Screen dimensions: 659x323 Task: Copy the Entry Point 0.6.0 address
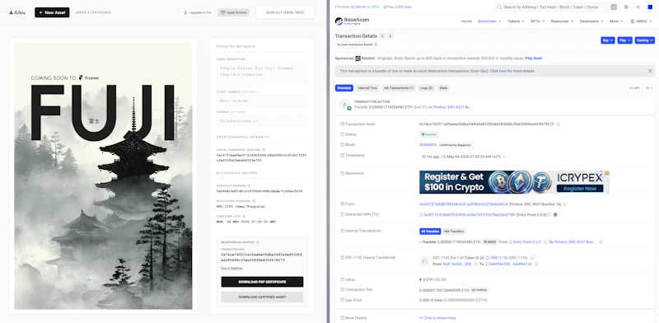[549, 214]
